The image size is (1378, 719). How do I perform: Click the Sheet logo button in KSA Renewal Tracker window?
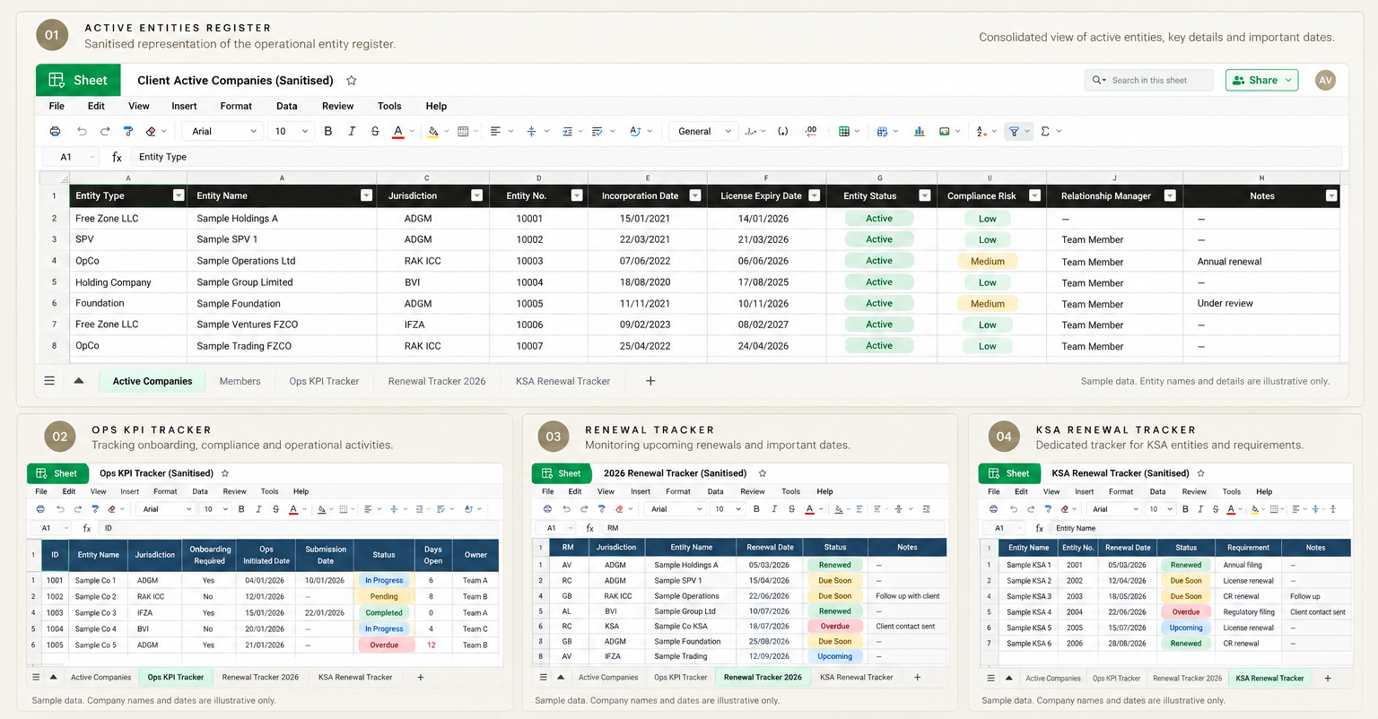tap(1008, 473)
